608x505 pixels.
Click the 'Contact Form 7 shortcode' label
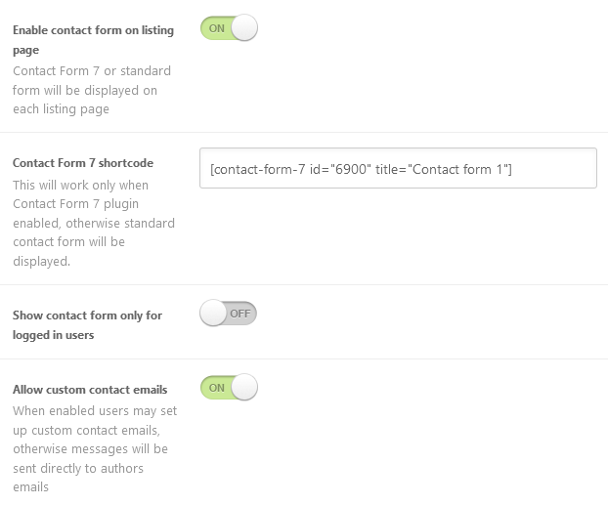[83, 163]
